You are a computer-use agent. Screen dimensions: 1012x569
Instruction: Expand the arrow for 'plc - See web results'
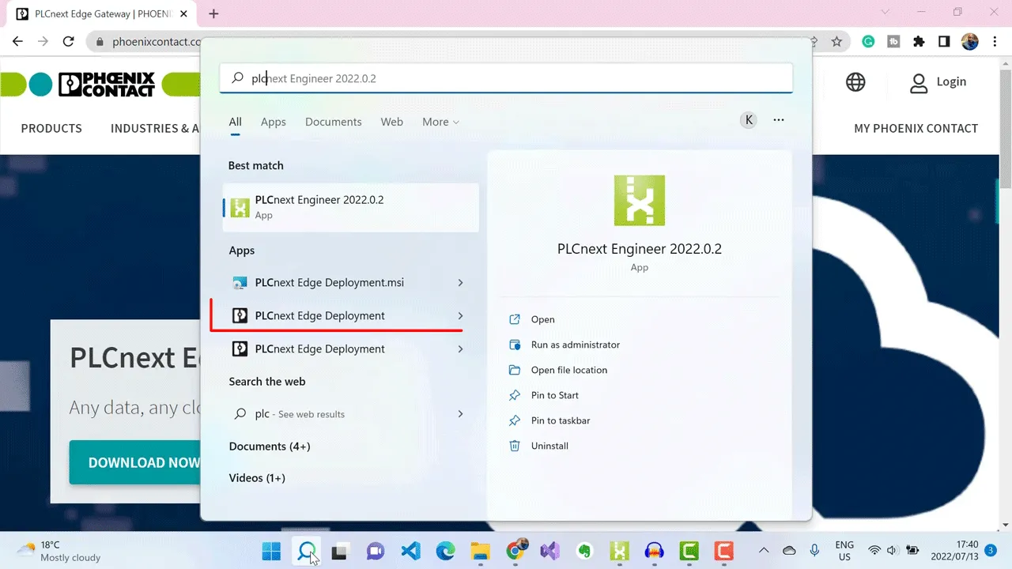point(461,413)
